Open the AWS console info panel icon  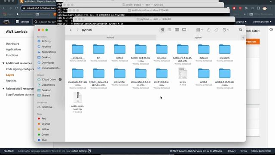[271, 30]
